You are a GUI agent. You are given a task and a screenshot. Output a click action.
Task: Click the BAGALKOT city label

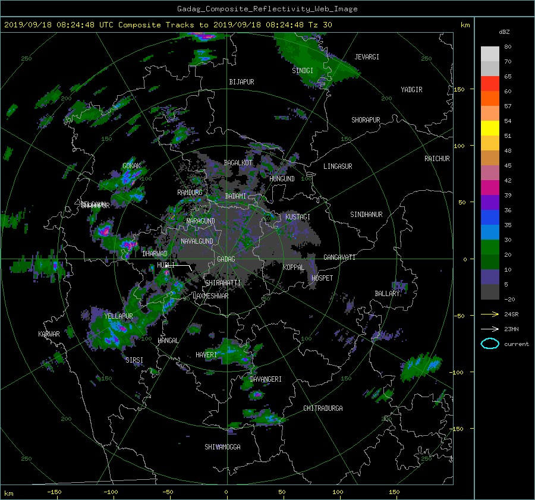[238, 163]
